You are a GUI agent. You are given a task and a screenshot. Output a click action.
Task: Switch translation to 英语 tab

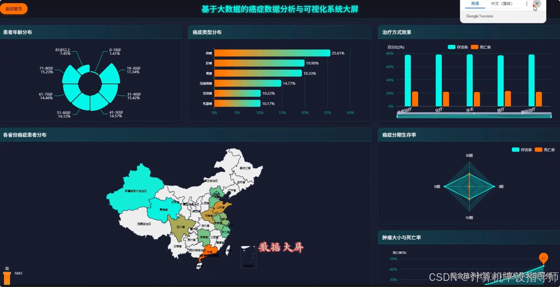click(475, 4)
